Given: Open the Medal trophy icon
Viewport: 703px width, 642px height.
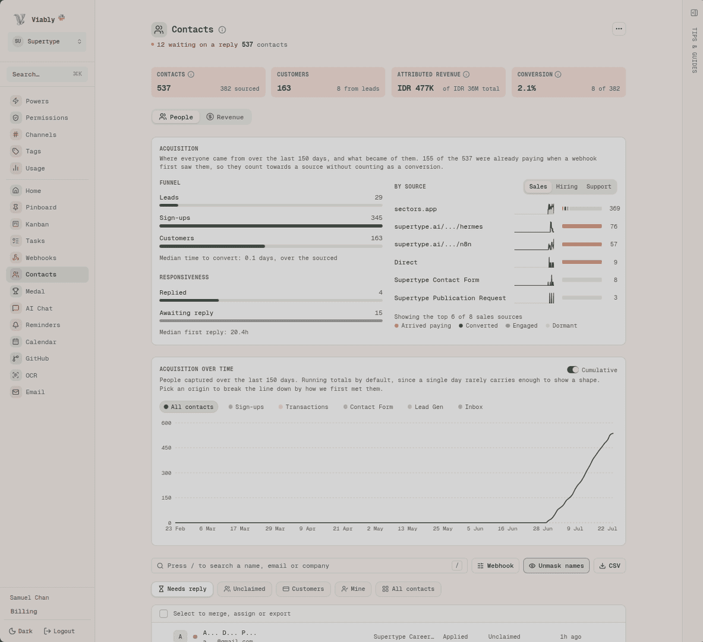Looking at the screenshot, I should click(15, 291).
